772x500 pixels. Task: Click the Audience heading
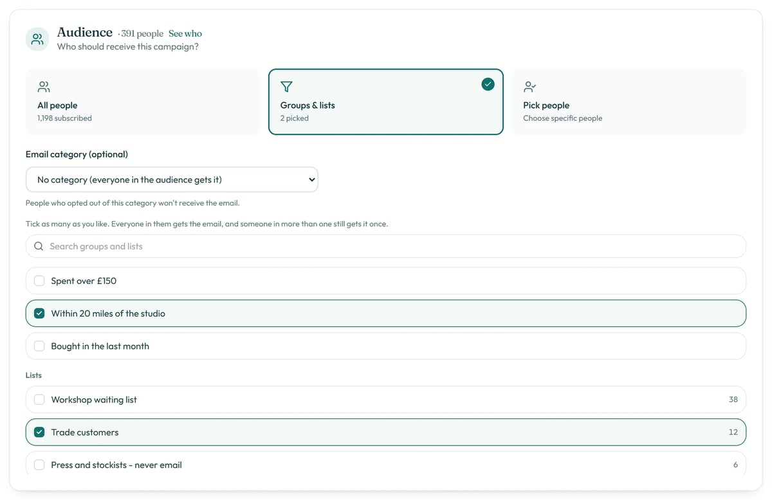[x=85, y=32]
